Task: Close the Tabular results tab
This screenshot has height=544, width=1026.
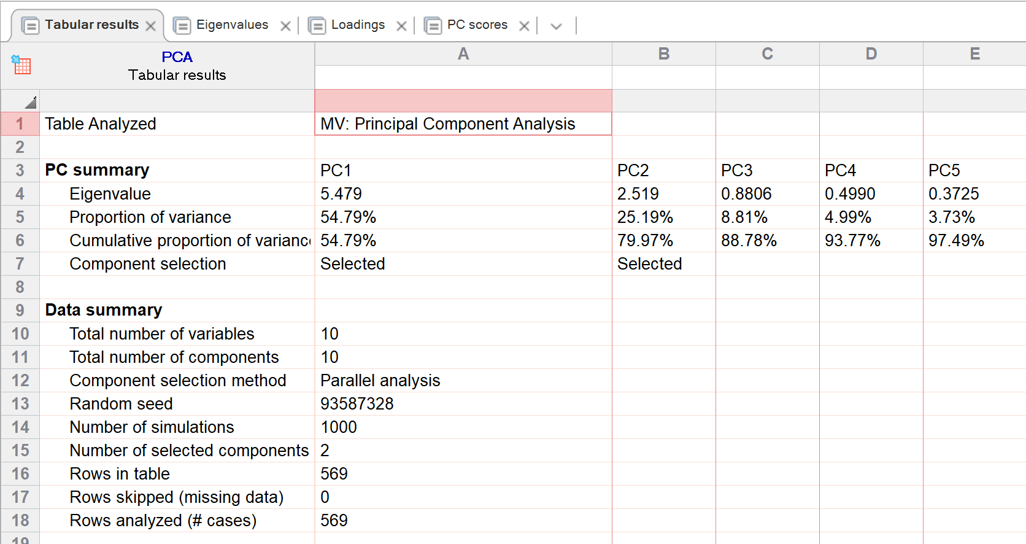Action: tap(151, 26)
